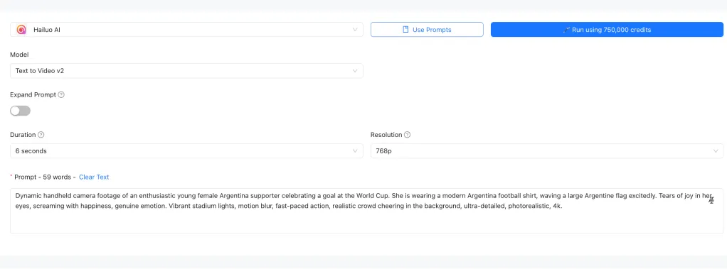Click the book icon in Use Prompts
Screen dimensions: 727x269
pos(405,30)
